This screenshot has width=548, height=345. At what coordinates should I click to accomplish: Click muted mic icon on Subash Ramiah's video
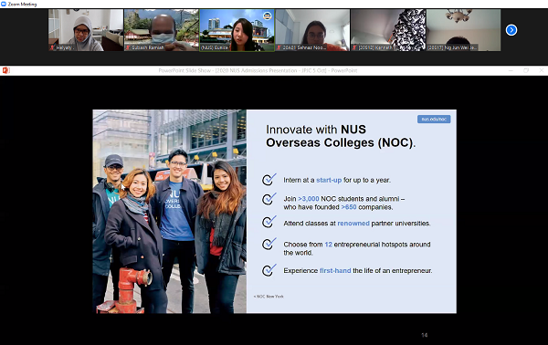128,47
